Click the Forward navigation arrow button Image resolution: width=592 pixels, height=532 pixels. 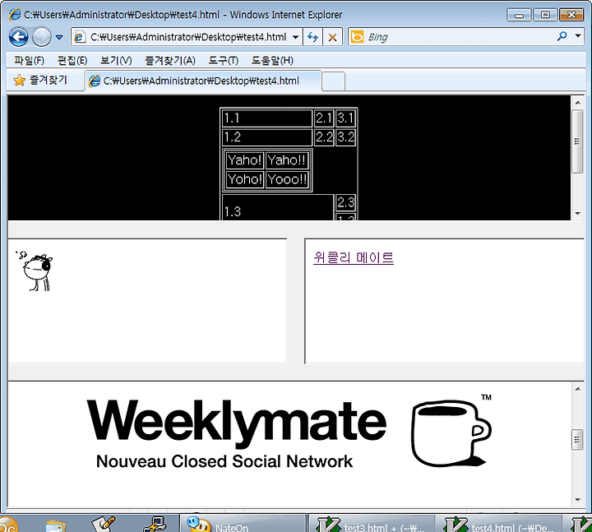point(42,37)
